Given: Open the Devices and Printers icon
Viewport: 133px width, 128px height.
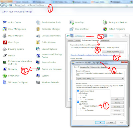Looking at the screenshot, I should point(38,36).
